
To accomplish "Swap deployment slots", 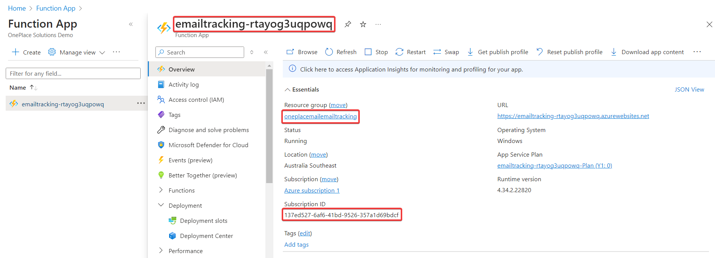I will click(x=446, y=52).
